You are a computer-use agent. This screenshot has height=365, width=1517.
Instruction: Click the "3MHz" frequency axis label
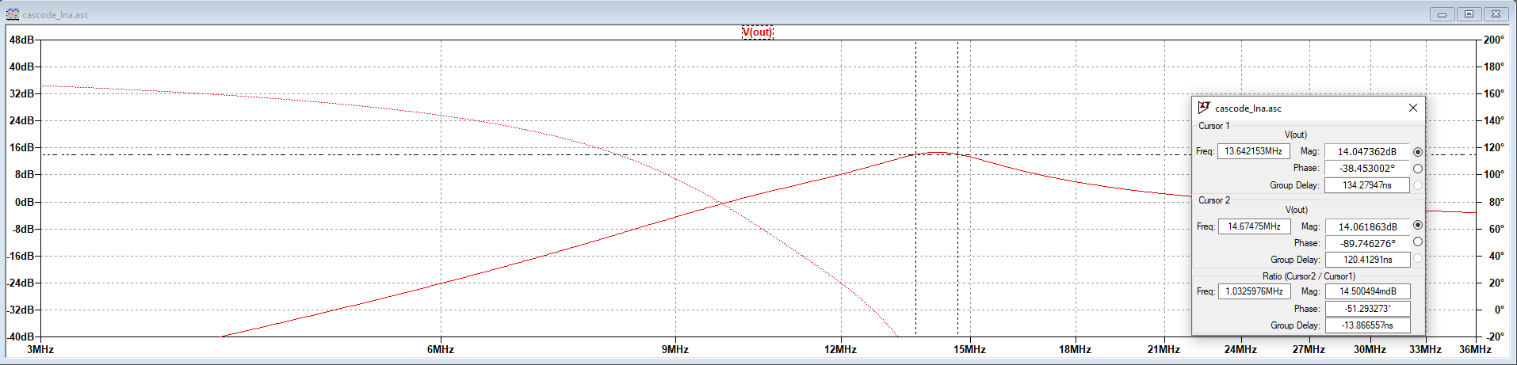[40, 349]
